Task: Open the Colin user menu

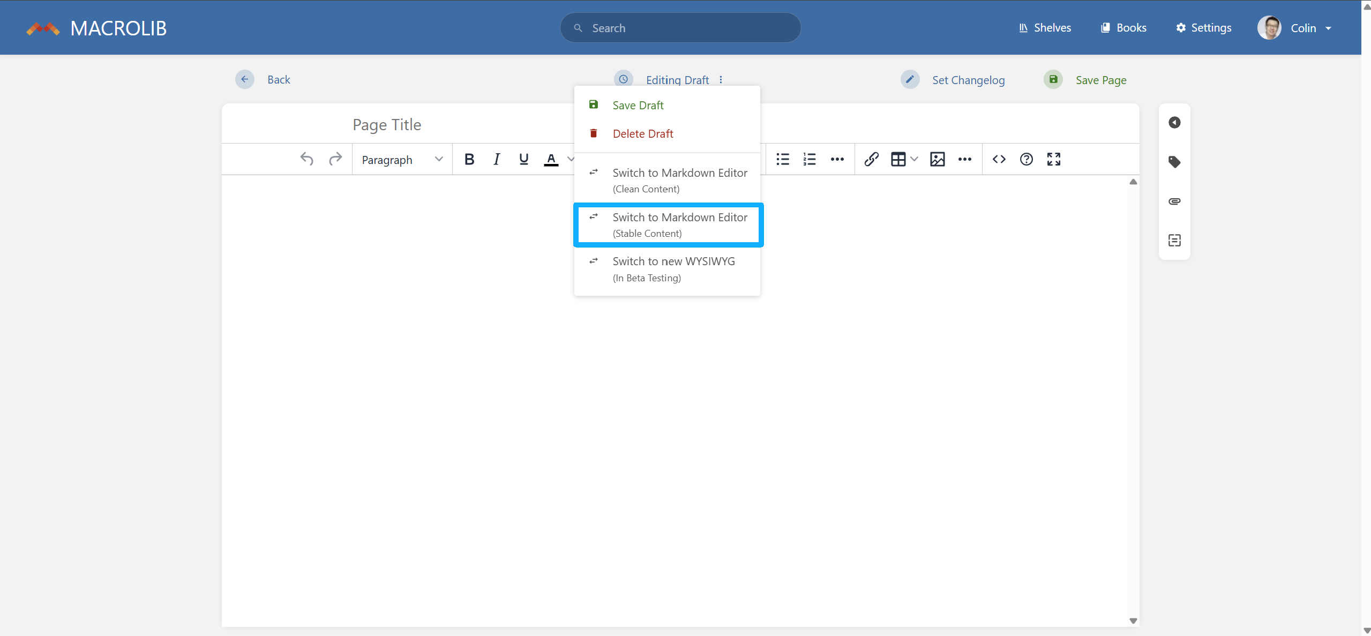Action: (x=1302, y=28)
